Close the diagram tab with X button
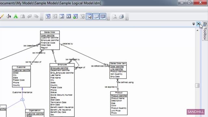Viewport: 208px width, 117px height. pyautogui.click(x=198, y=24)
